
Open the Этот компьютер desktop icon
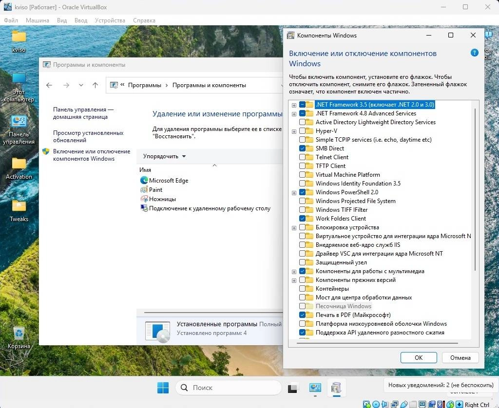tap(19, 87)
